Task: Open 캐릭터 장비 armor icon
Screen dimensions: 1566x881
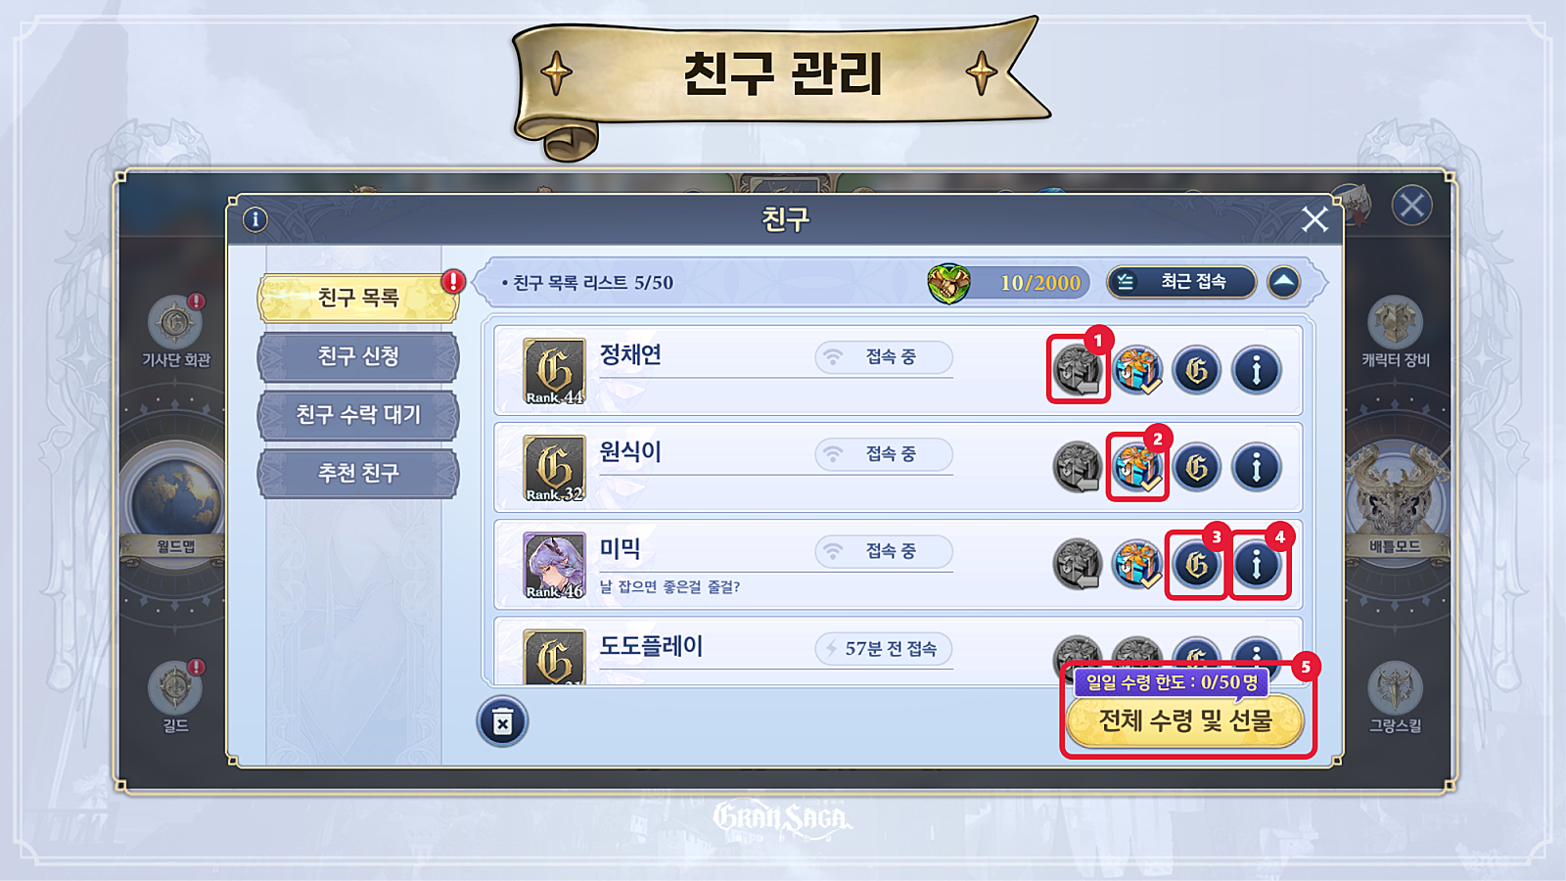Action: (1395, 322)
